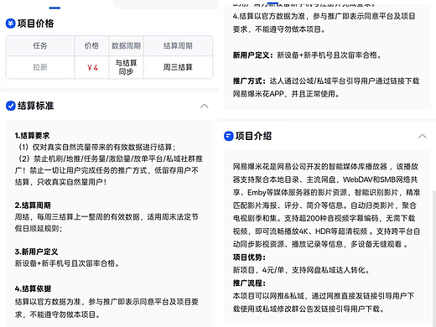
Task: Click the 拉新 table cell
Action: click(x=40, y=67)
